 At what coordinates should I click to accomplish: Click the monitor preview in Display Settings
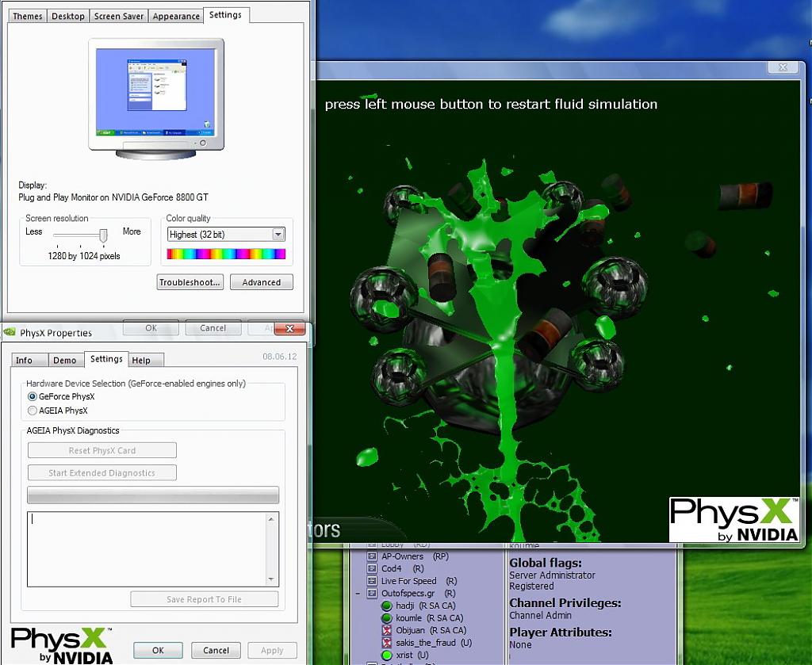click(156, 98)
